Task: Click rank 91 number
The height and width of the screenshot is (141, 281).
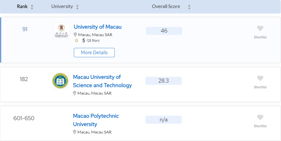Action: pyautogui.click(x=25, y=29)
